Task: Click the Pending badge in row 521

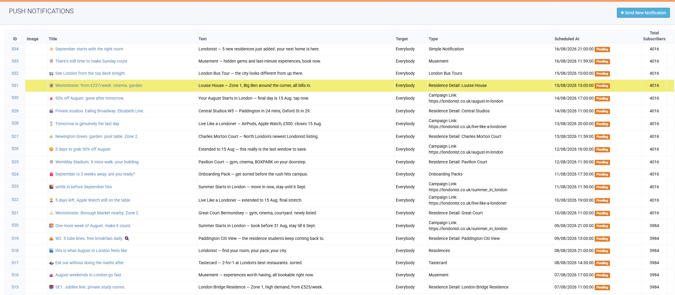Action: click(602, 213)
